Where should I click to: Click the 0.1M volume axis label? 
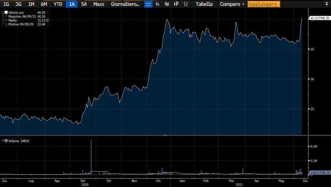click(314, 160)
